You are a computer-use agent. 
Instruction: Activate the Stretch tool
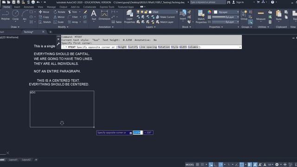point(45,22)
